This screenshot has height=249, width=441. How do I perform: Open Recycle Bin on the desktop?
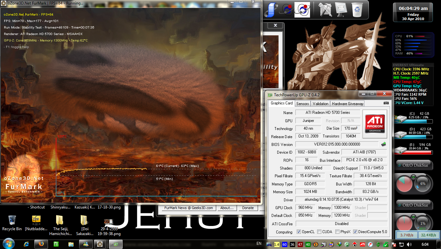point(12,220)
